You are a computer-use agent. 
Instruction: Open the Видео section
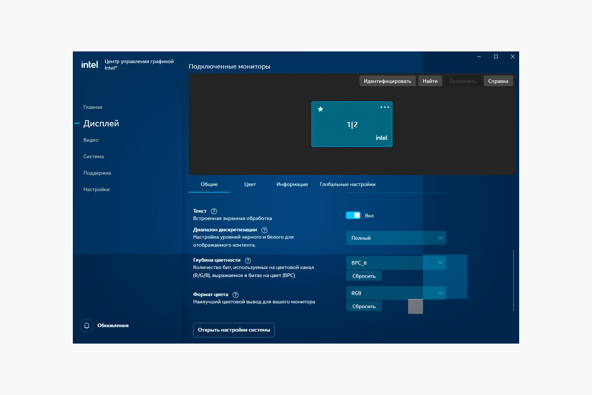click(x=91, y=140)
